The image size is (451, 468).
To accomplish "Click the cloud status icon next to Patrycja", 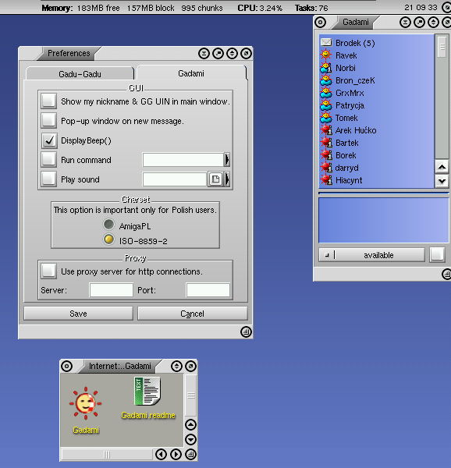I will (x=326, y=105).
